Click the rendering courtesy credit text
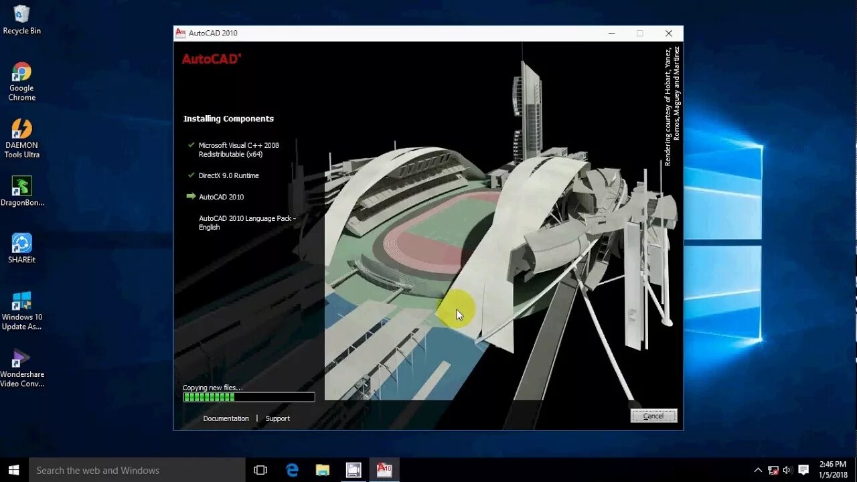Screen dimensions: 857x482 pyautogui.click(x=672, y=106)
